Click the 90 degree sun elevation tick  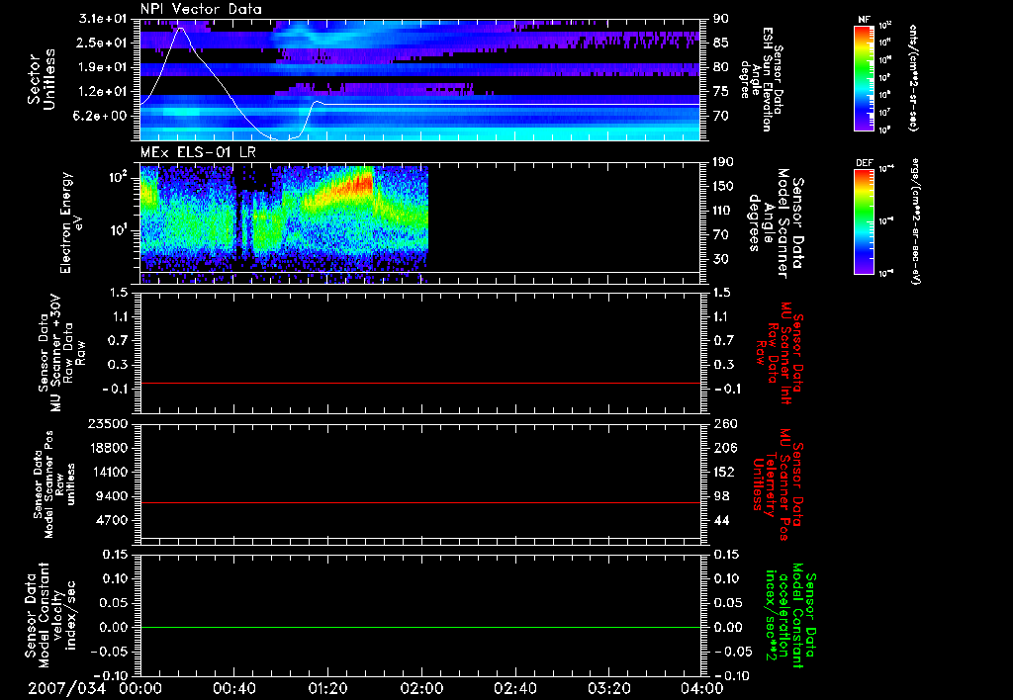pos(720,19)
